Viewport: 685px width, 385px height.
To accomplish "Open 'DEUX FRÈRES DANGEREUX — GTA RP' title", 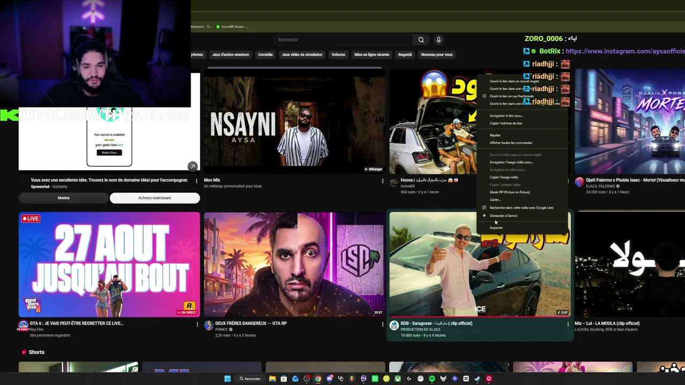I will click(x=251, y=324).
